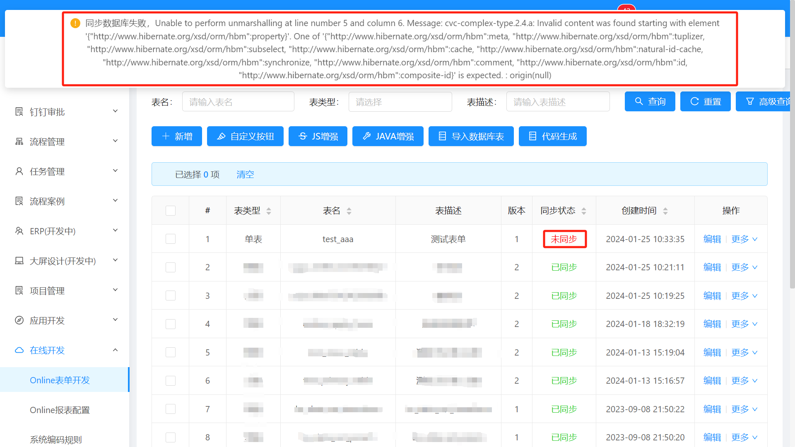Click the application development compass icon

tap(19, 320)
